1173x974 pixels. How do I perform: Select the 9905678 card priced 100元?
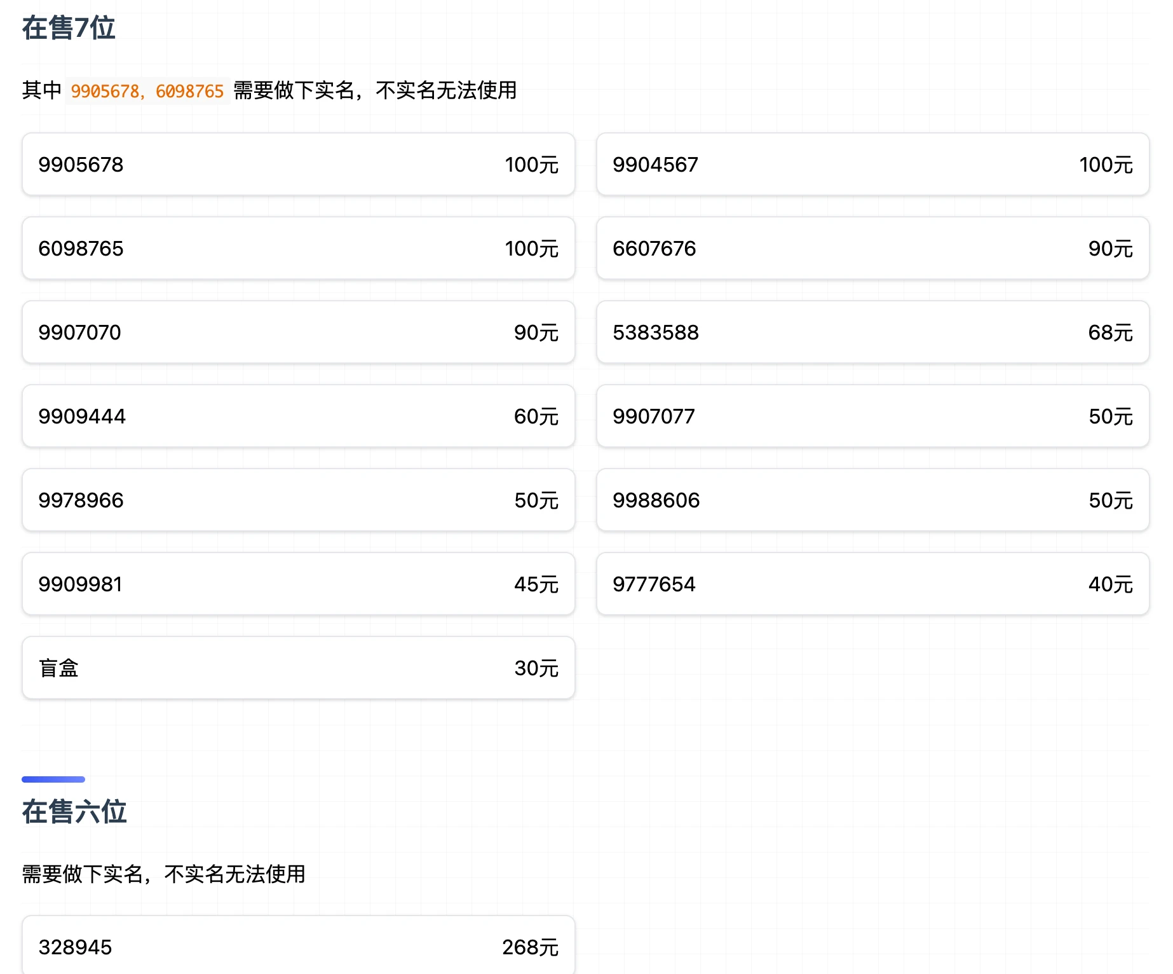coord(298,165)
